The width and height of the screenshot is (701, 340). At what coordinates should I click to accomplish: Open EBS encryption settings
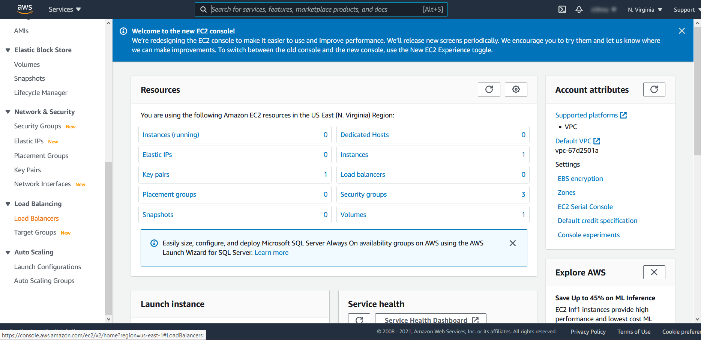[580, 179]
